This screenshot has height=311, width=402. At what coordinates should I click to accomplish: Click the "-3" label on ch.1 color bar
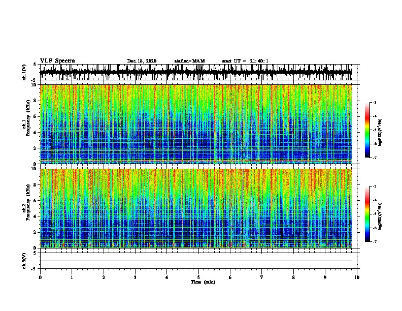pos(374,102)
